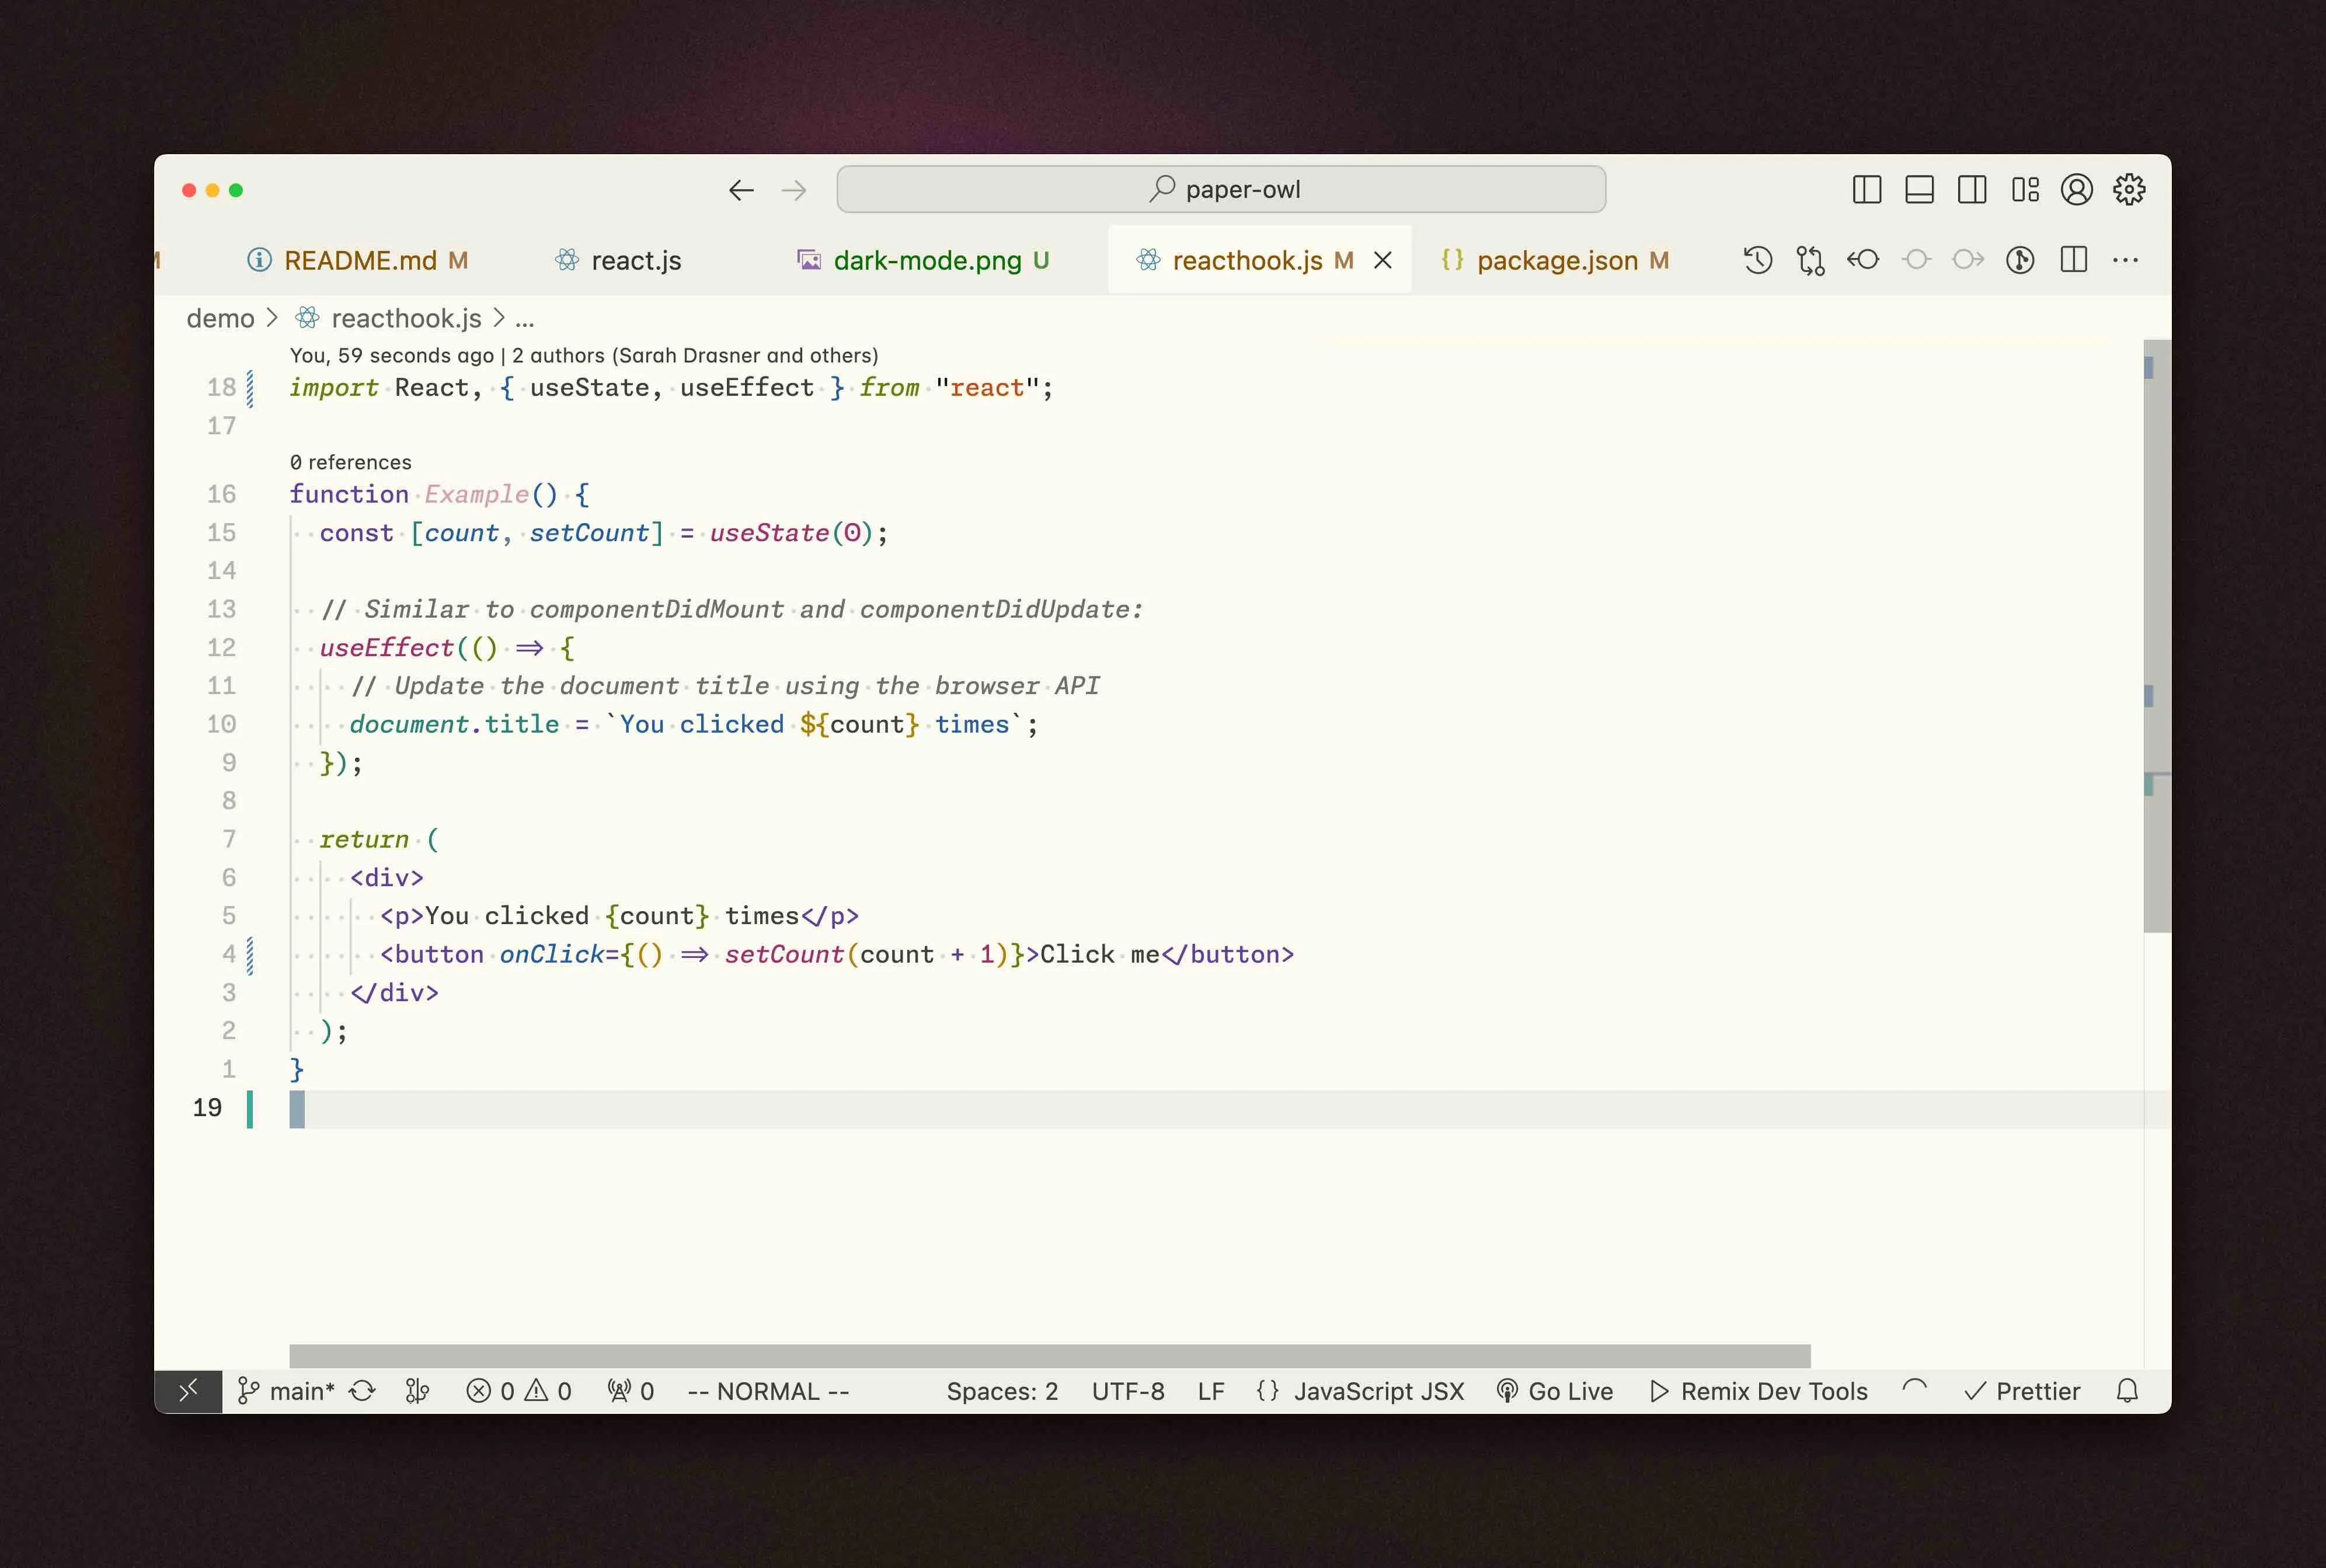Viewport: 2326px width, 1568px height.
Task: Open the Manage gear settings
Action: coord(2129,189)
